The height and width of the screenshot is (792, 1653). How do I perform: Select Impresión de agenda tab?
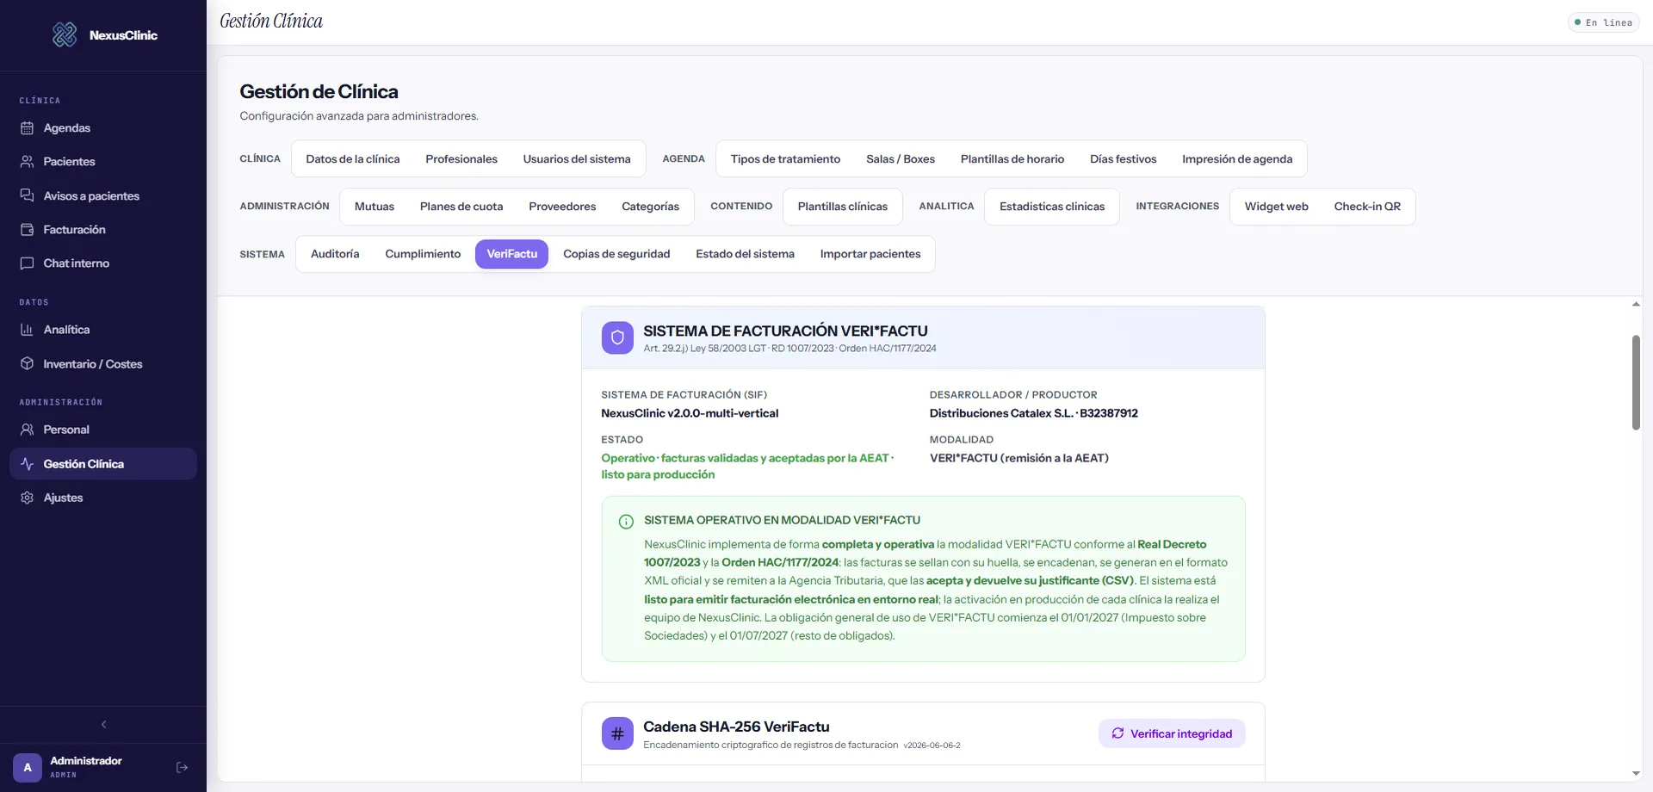coord(1237,159)
